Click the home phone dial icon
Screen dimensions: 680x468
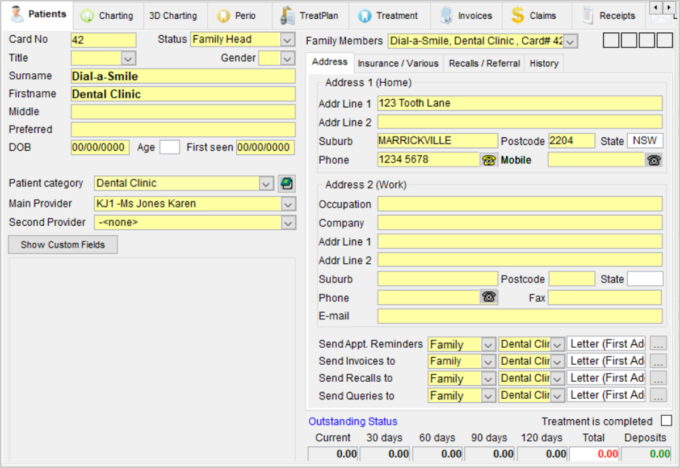[x=489, y=160]
